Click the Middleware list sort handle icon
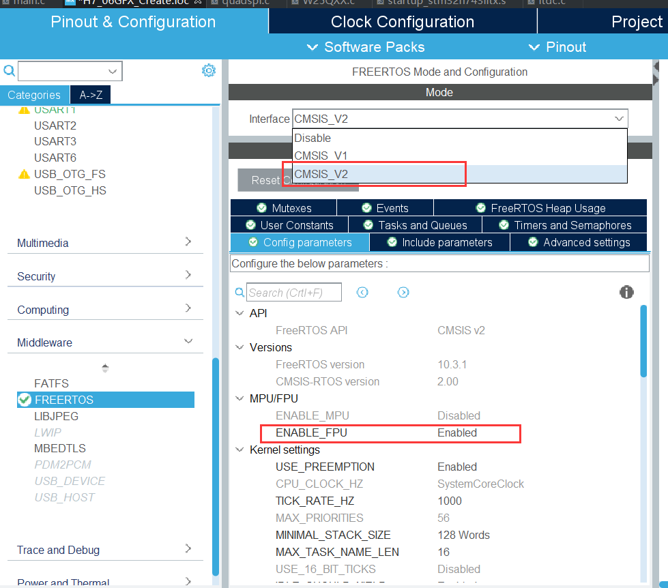This screenshot has height=588, width=668. pyautogui.click(x=105, y=368)
